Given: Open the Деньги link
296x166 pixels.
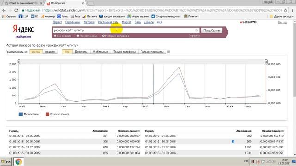Looking at the screenshot, I should click(149, 22).
